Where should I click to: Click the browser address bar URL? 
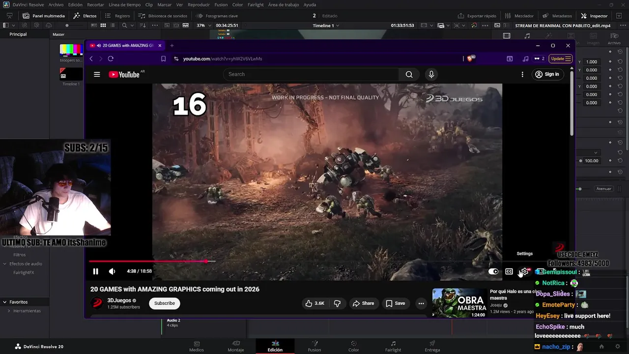point(223,59)
